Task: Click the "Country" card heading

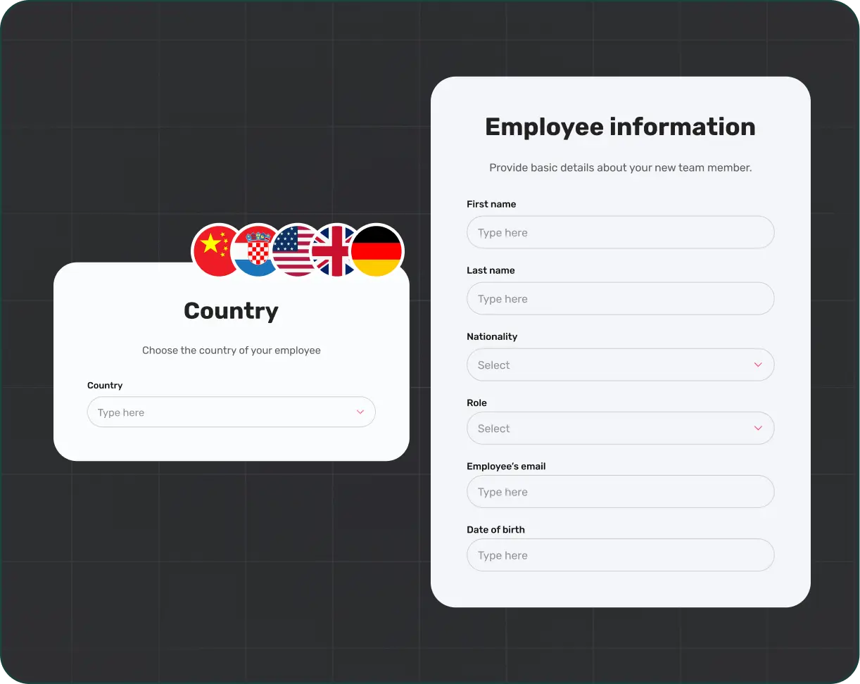Action: (231, 310)
